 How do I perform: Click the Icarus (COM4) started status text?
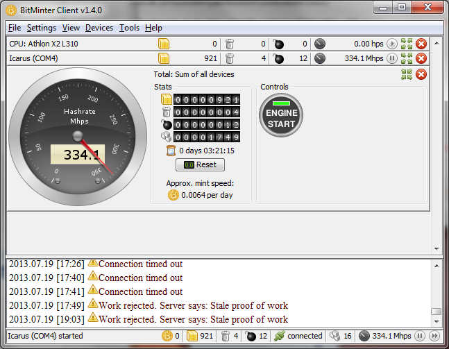tap(46, 336)
